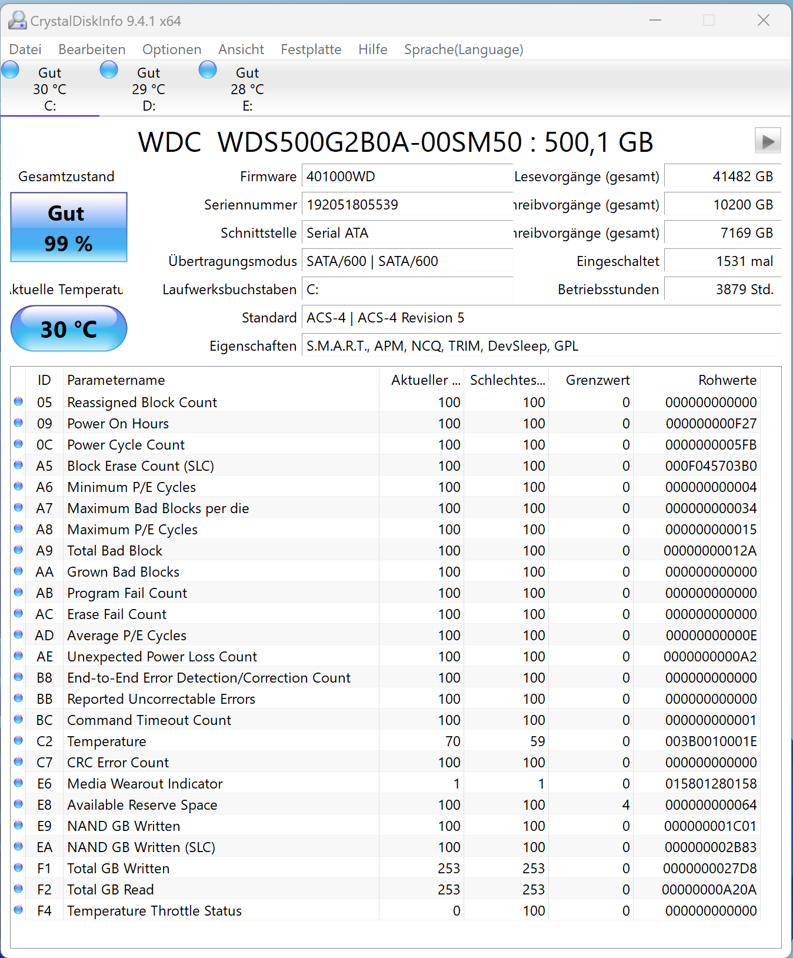793x958 pixels.
Task: Click the 30 °C temperature button
Action: [69, 328]
